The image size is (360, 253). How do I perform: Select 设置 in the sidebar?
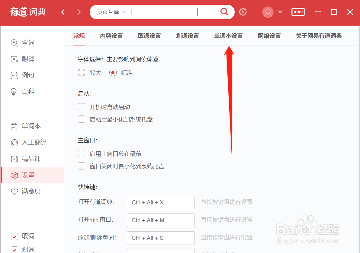pos(32,175)
